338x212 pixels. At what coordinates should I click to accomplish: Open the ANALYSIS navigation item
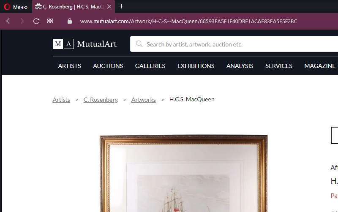240,66
